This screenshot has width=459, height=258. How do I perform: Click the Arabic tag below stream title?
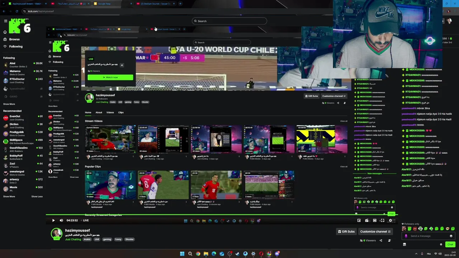pyautogui.click(x=87, y=239)
